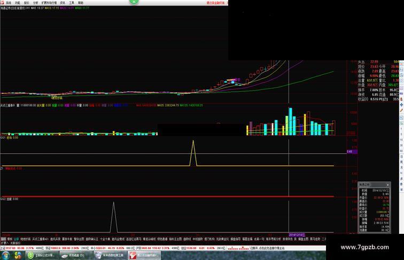This screenshot has height=260, width=404.
Task: Open the 系统 menu
Action: tap(9, 3)
